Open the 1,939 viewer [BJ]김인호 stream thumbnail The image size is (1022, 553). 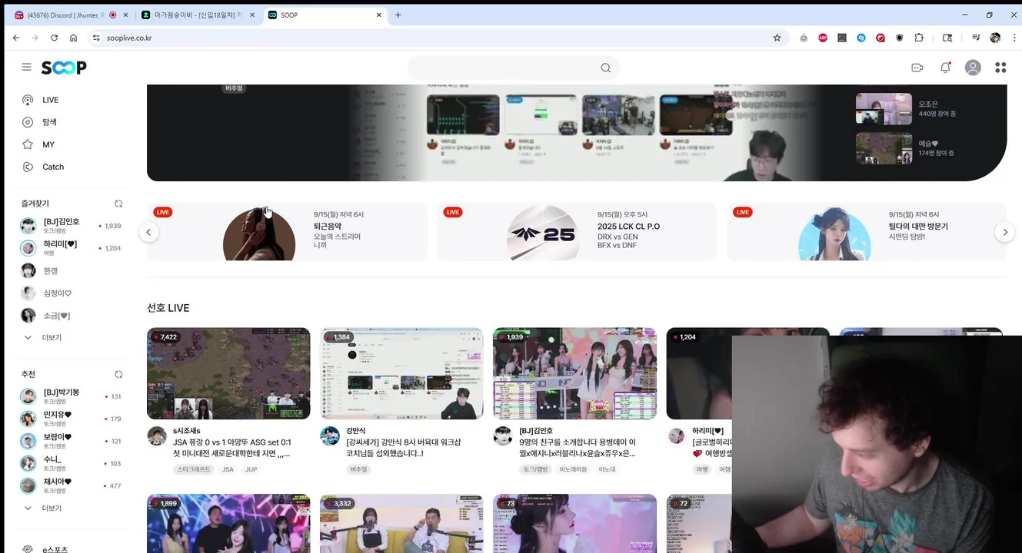click(x=574, y=373)
